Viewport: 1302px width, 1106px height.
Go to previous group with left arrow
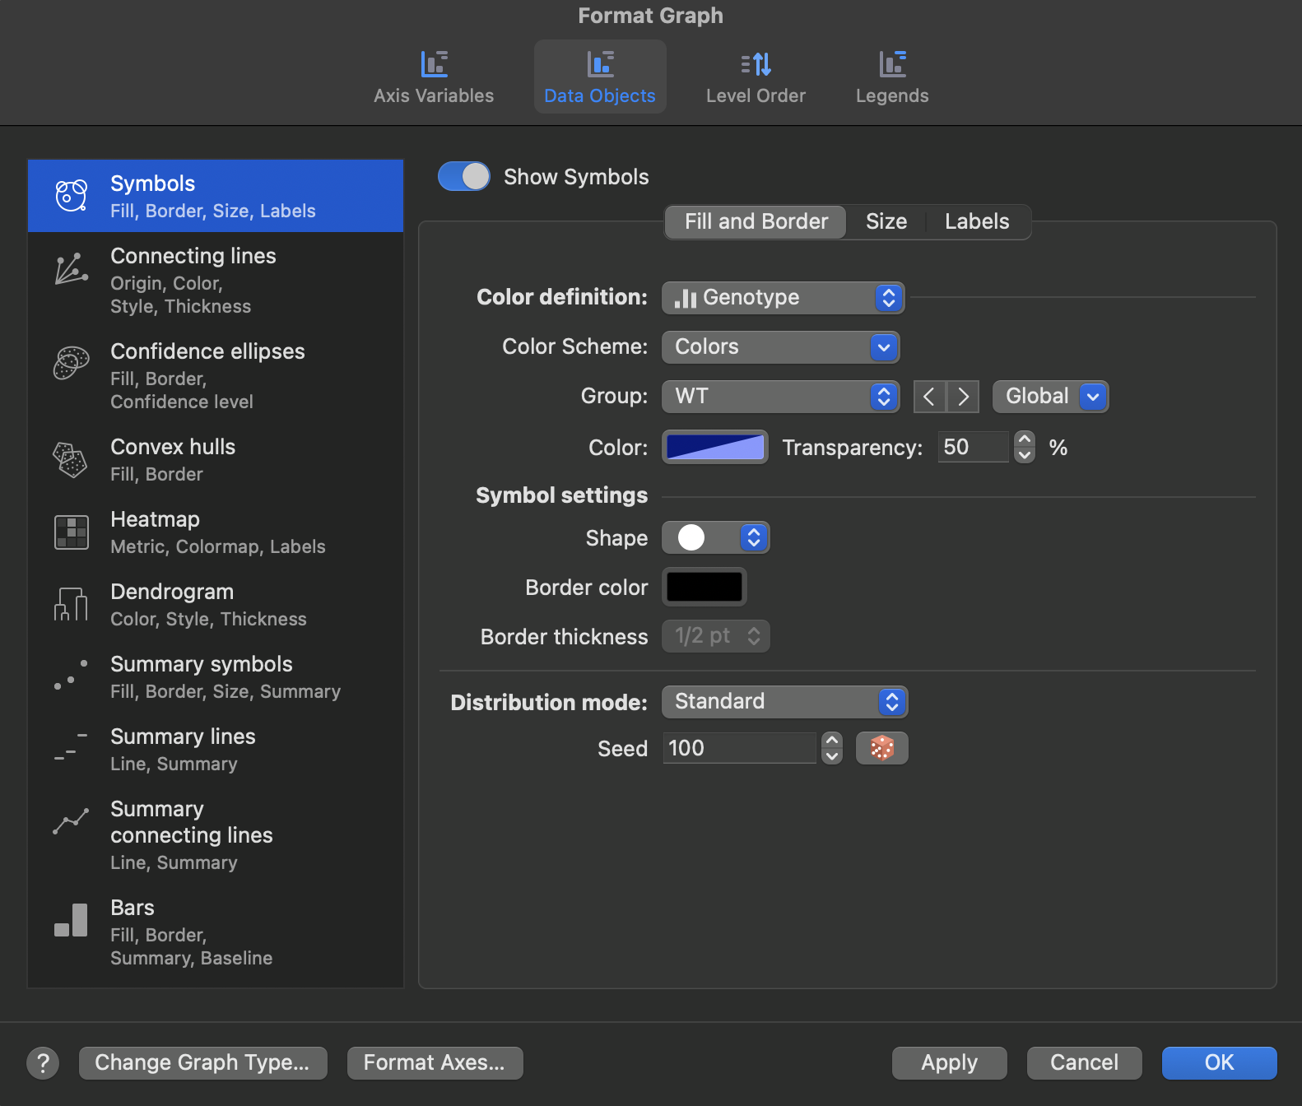point(929,397)
